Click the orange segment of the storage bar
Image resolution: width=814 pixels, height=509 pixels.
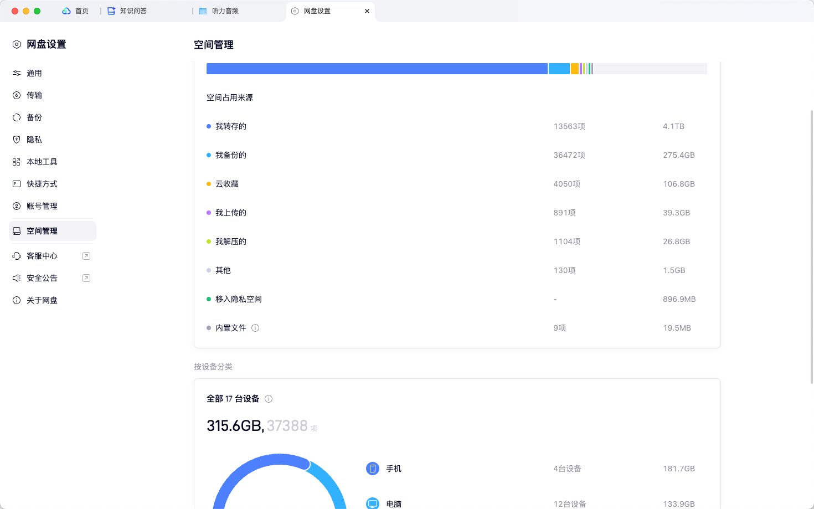(575, 69)
